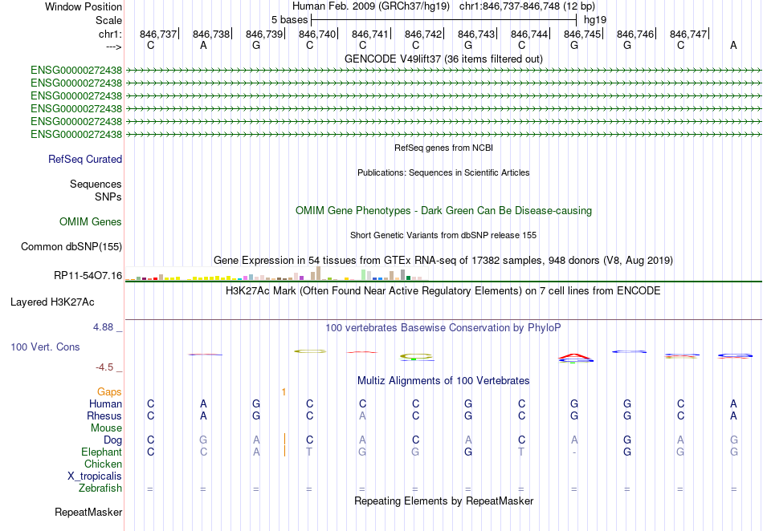
Task: Select the SNPs track label
Action: click(x=108, y=197)
